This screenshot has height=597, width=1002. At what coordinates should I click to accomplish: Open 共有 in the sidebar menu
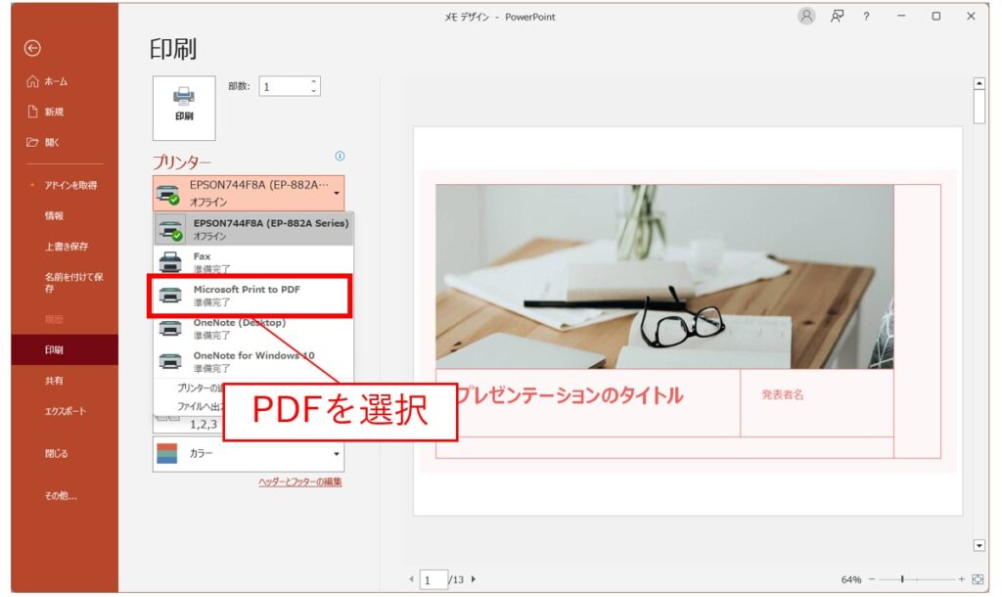[x=53, y=381]
